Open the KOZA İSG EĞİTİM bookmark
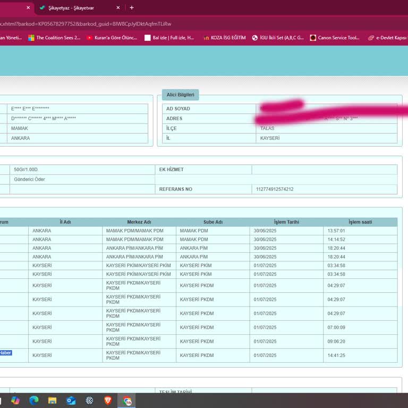 click(x=224, y=38)
